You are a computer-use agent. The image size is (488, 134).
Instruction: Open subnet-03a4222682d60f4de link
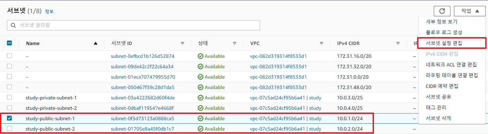click(143, 98)
